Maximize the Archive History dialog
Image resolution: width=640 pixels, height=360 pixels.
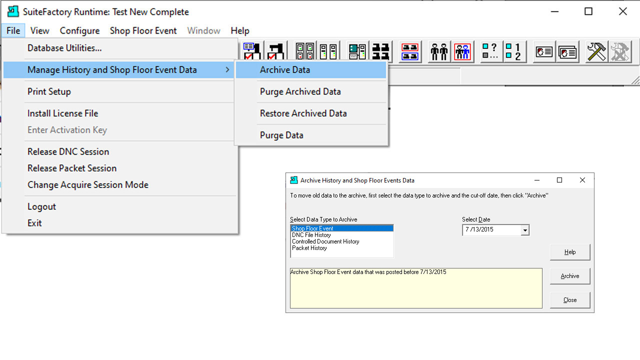click(559, 180)
